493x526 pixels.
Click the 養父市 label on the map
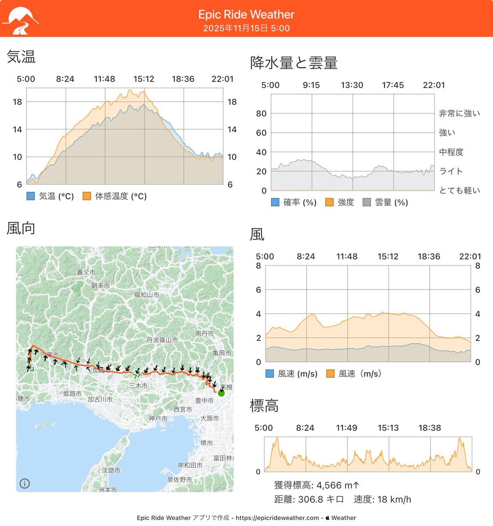[86, 272]
